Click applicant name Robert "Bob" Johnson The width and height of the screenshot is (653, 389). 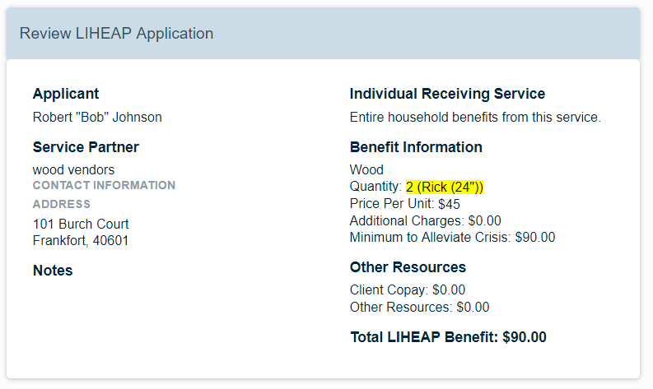click(97, 118)
